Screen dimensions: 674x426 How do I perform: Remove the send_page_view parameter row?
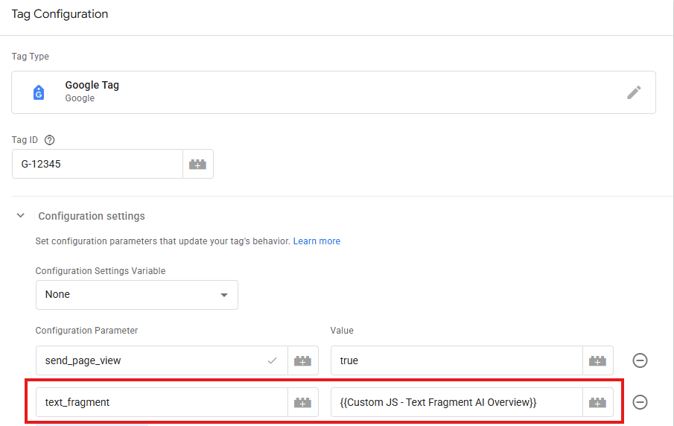point(640,360)
